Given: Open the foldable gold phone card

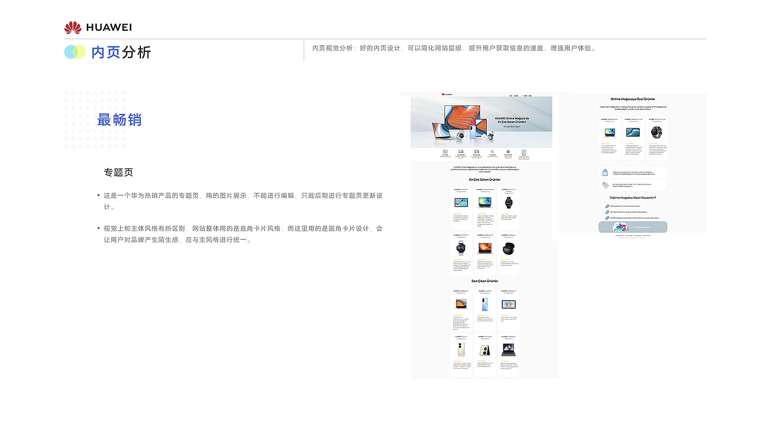Looking at the screenshot, I should tap(485, 356).
